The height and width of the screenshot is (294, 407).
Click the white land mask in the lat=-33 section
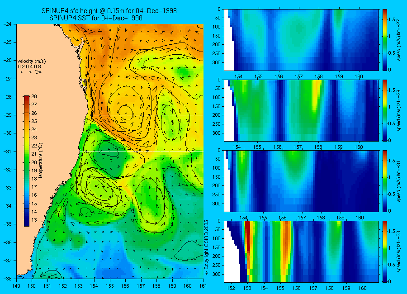(x=232, y=262)
